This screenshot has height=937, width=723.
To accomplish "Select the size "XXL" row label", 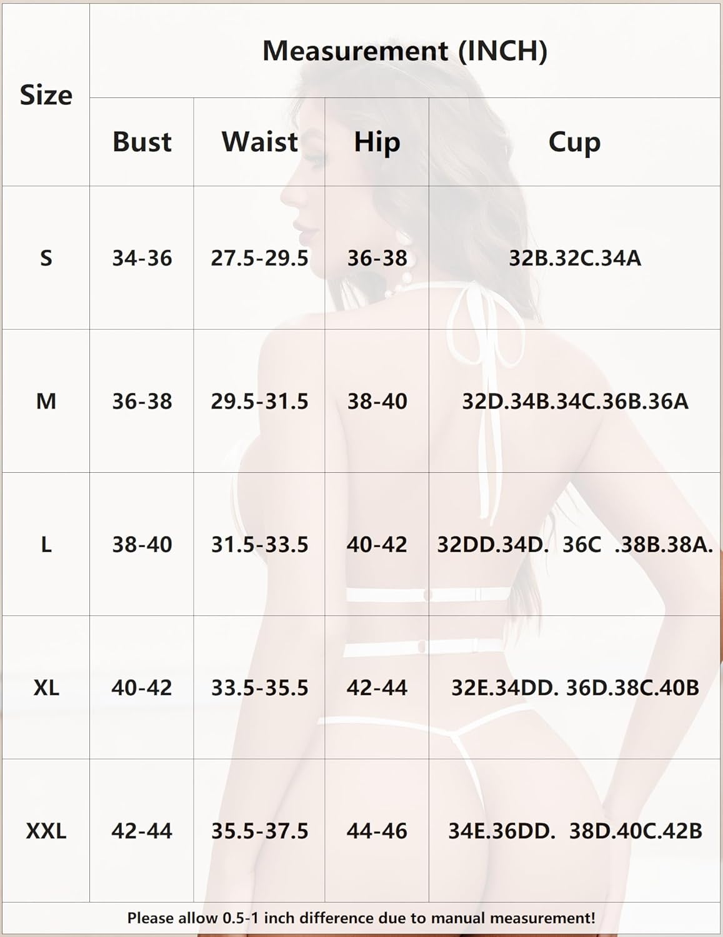I will click(x=46, y=831).
